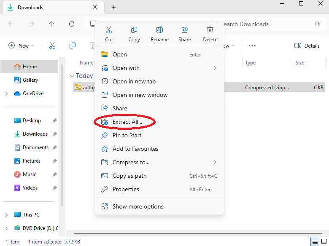This screenshot has height=246, width=329.
Task: Click the Refresh icon in navigation bar
Action: pos(72,24)
